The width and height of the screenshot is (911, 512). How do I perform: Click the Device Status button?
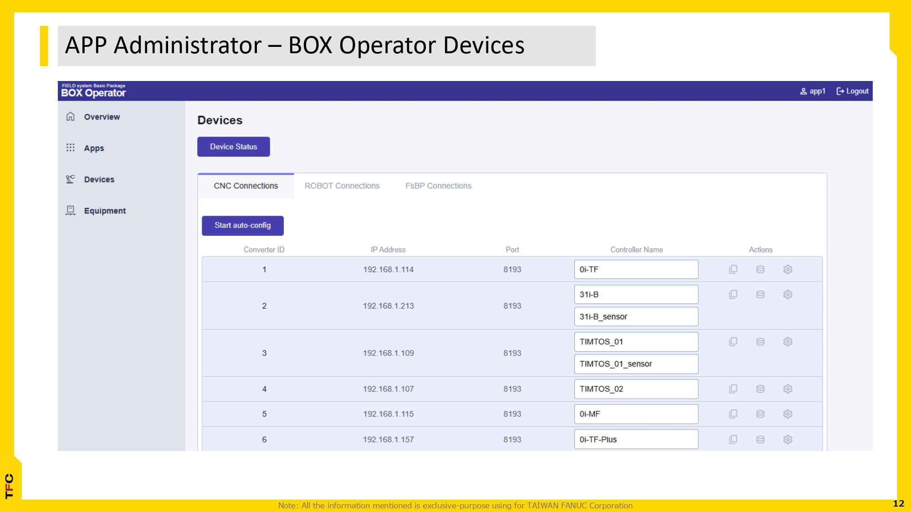(234, 147)
